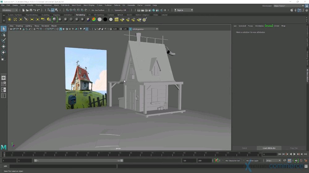The height and width of the screenshot is (173, 309).
Task: Click the rainbow ramp shader shelf icon
Action: coord(94,19)
